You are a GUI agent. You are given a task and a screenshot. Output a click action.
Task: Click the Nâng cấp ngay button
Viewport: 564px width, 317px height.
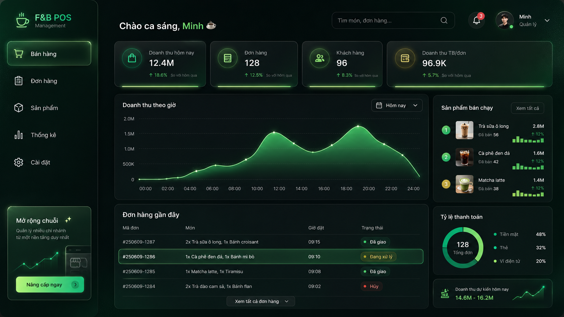click(x=50, y=285)
